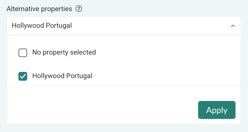Open the question mark tooltip icon
The width and height of the screenshot is (248, 132).
pyautogui.click(x=78, y=9)
